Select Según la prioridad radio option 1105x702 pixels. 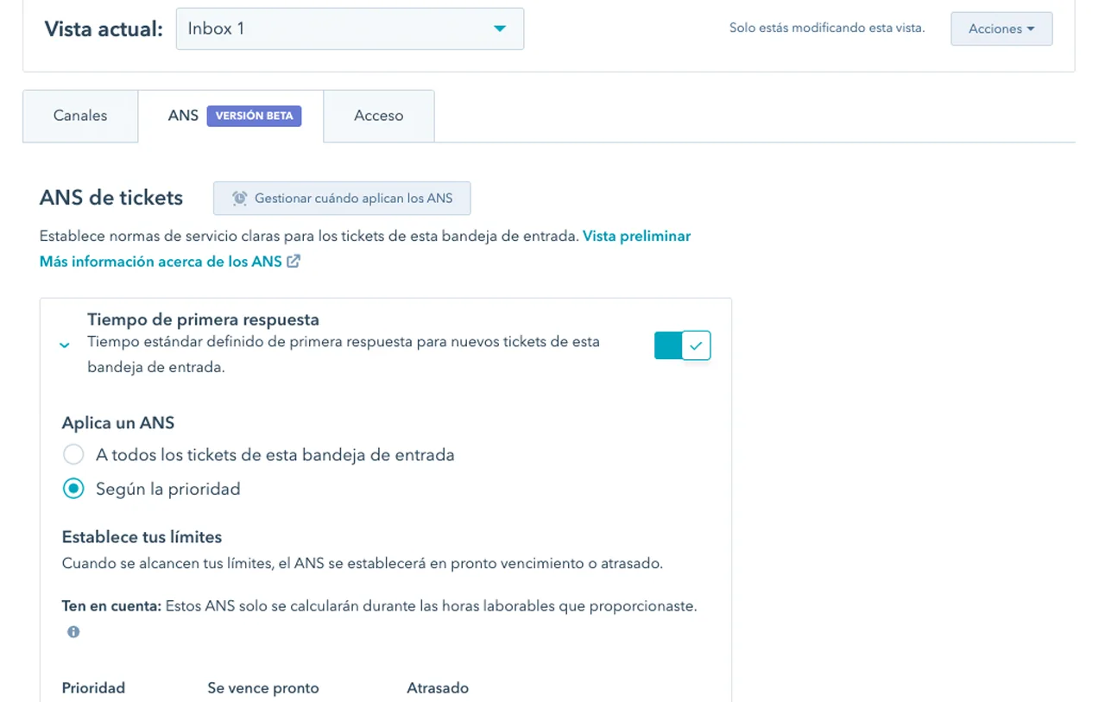pyautogui.click(x=73, y=489)
